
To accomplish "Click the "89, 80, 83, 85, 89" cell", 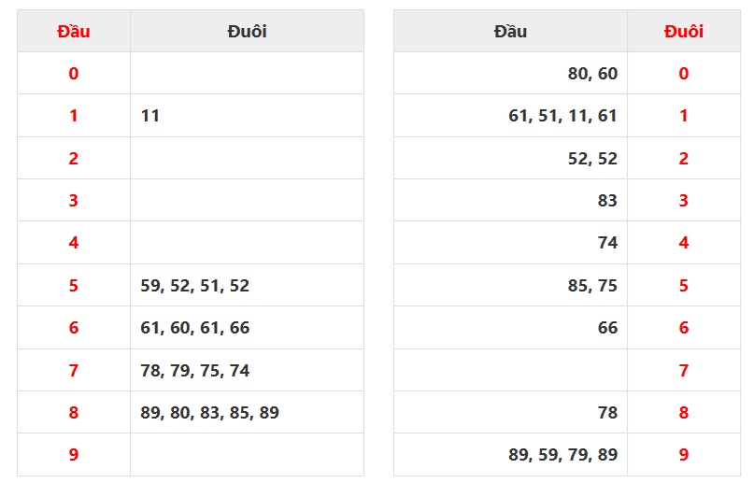I will point(209,413).
